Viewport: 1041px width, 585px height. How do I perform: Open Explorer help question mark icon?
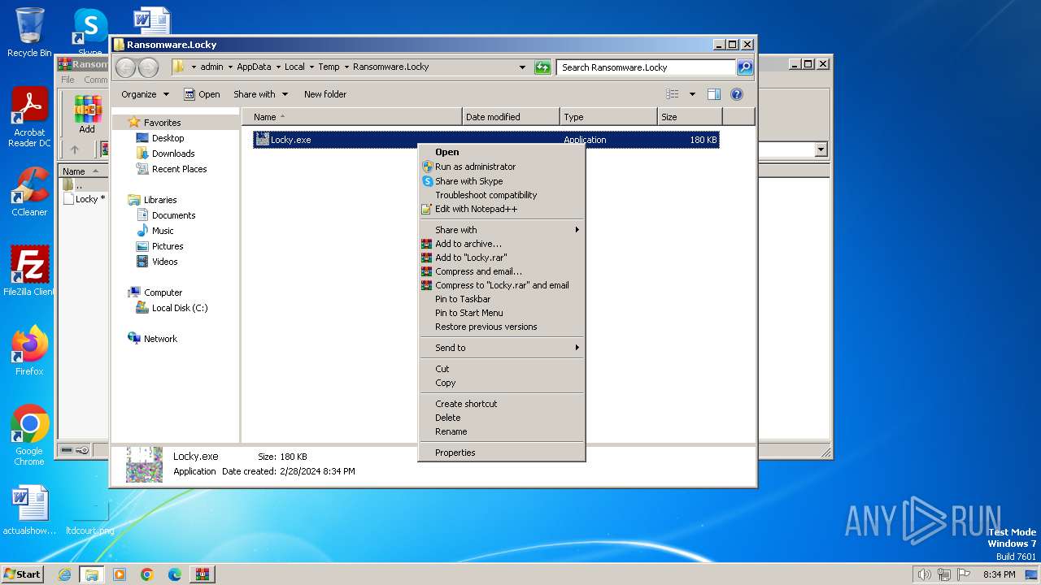tap(737, 94)
